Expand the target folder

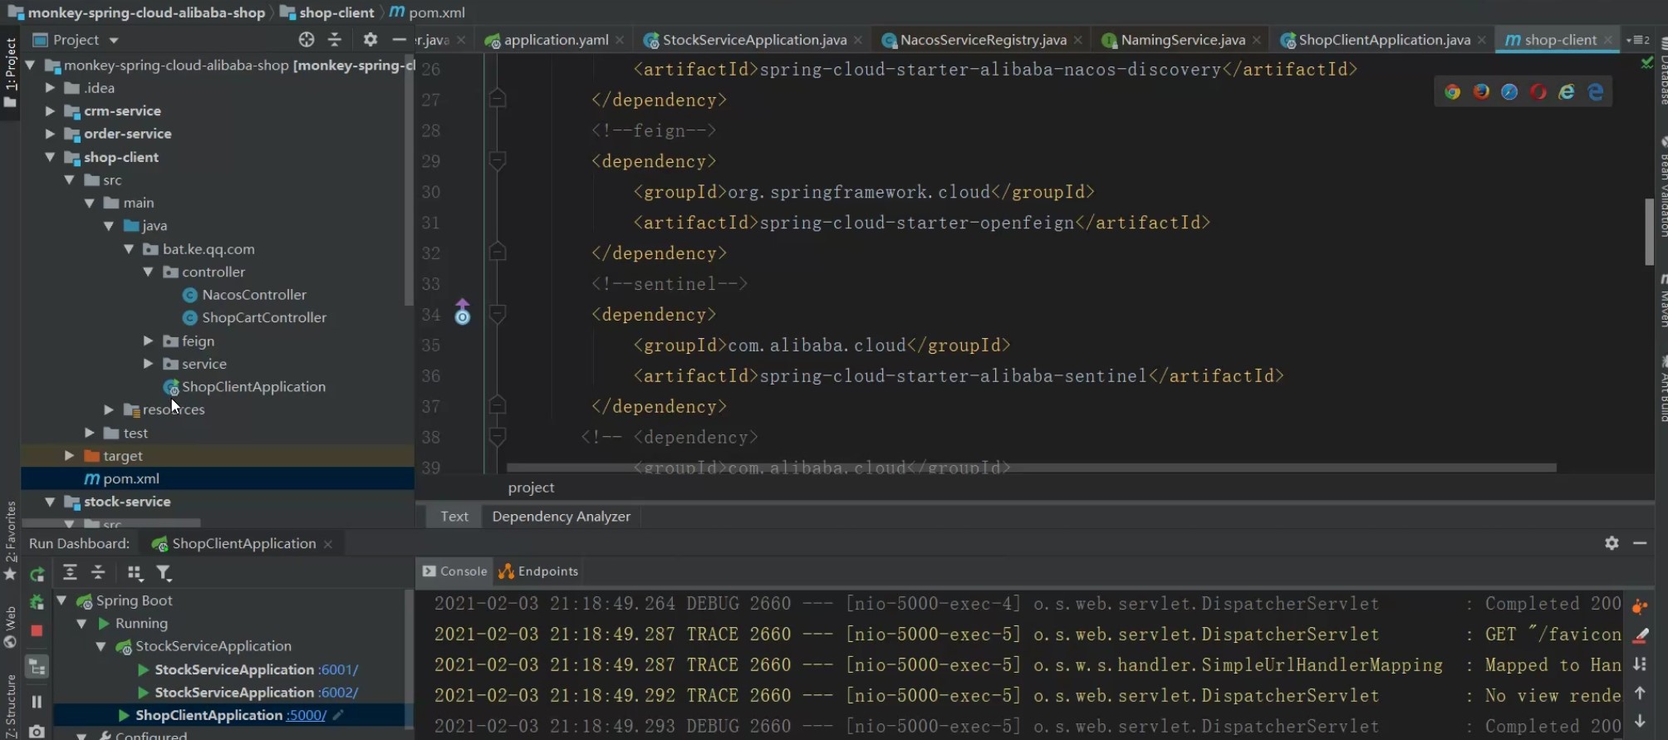69,455
